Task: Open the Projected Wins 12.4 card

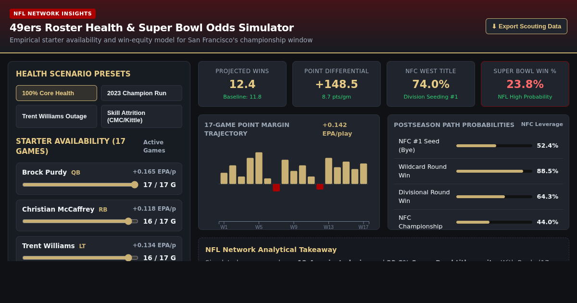Action: click(x=242, y=84)
